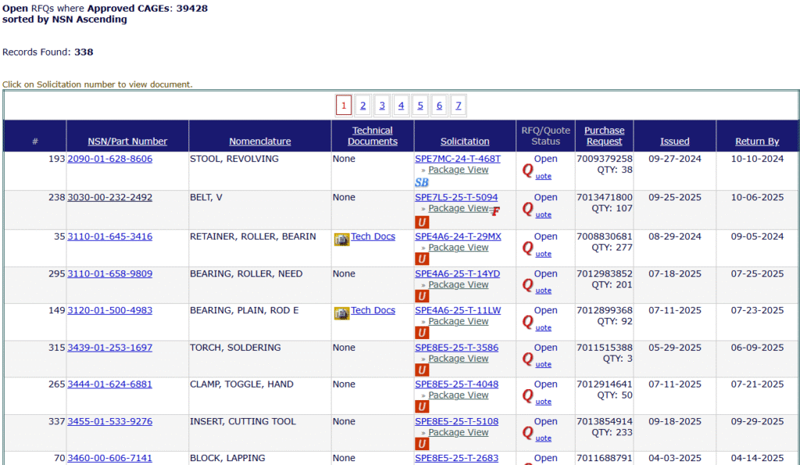Click the Quote icon for TORCH, SOLDERING row
This screenshot has width=800, height=465.
(x=528, y=359)
